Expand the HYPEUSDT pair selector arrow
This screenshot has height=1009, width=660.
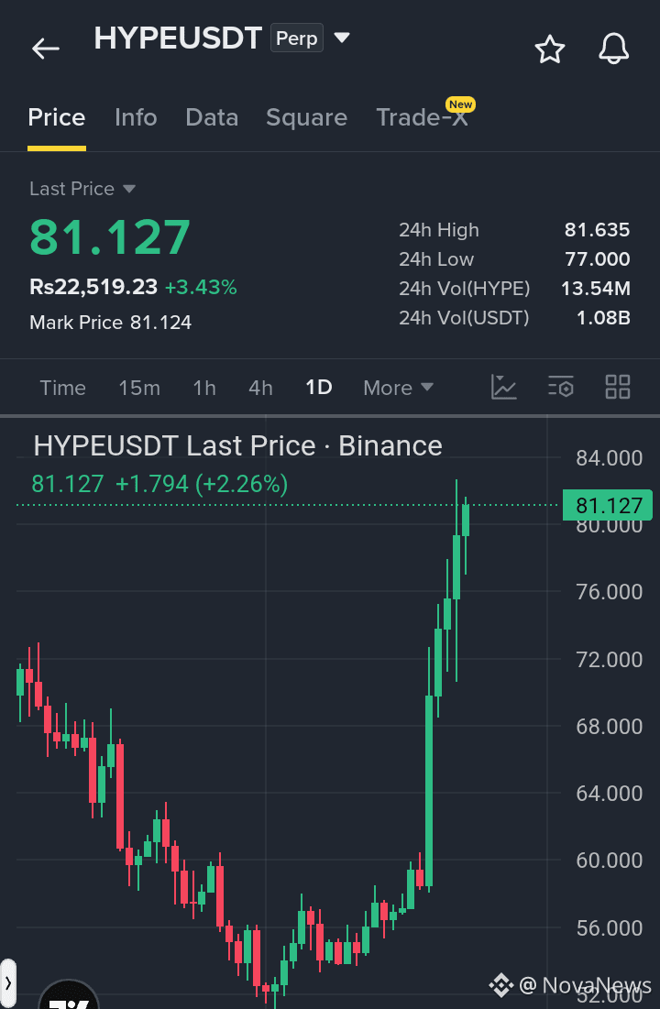[341, 38]
